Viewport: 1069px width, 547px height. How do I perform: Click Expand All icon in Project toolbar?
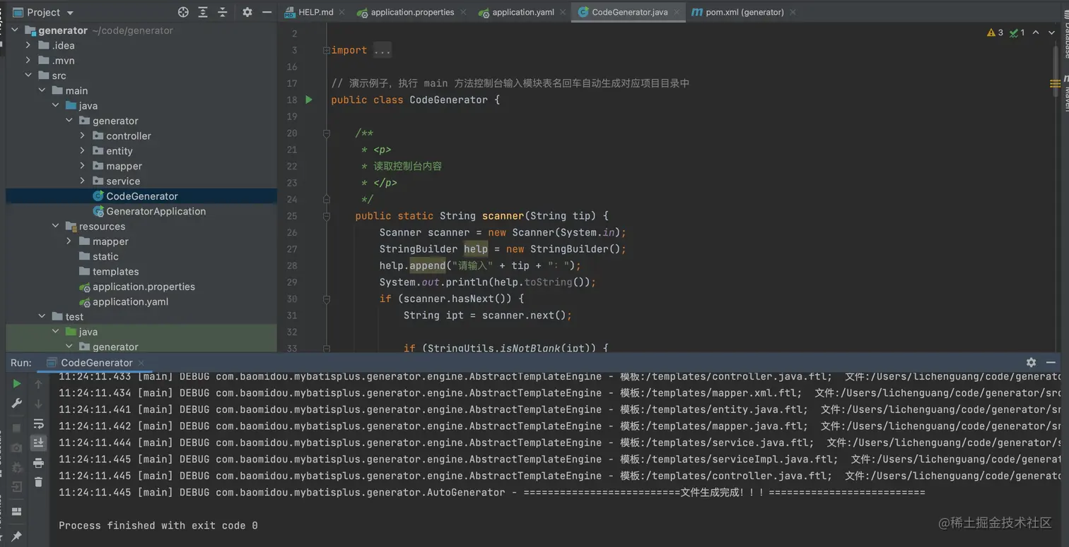203,12
